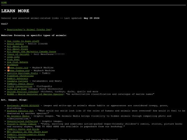Open We Animals Media link

(18, 116)
